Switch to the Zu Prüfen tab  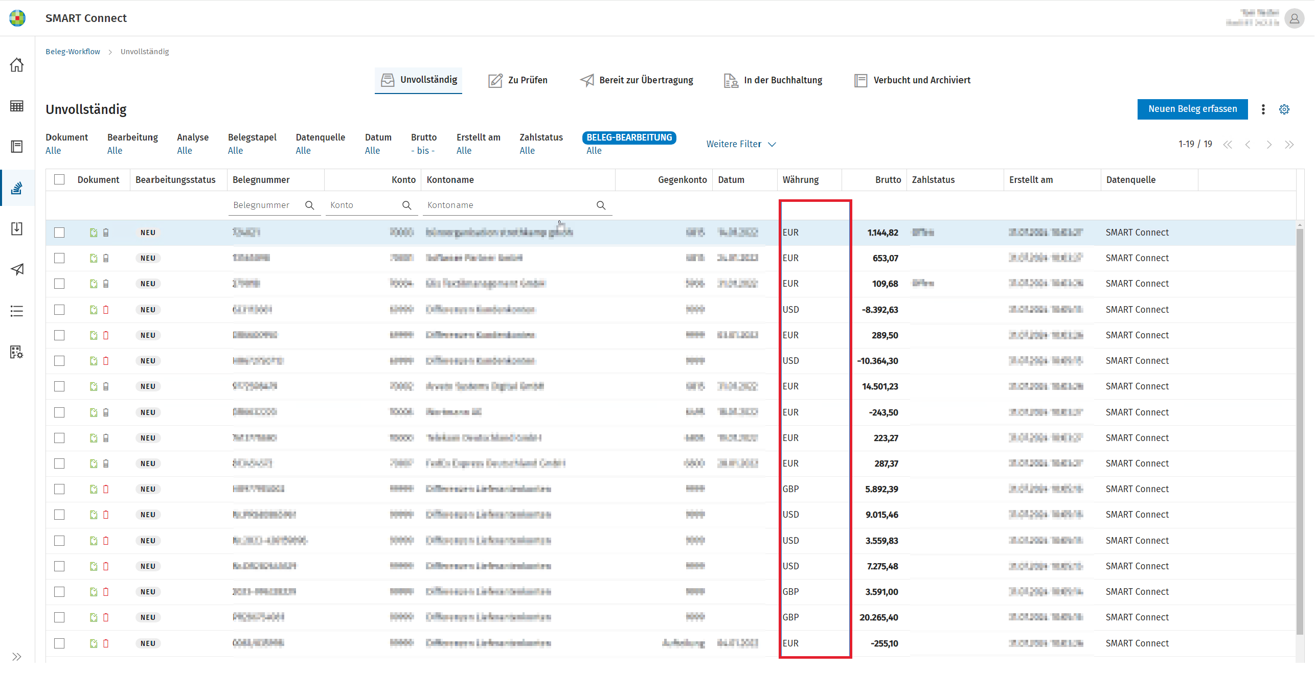[517, 80]
